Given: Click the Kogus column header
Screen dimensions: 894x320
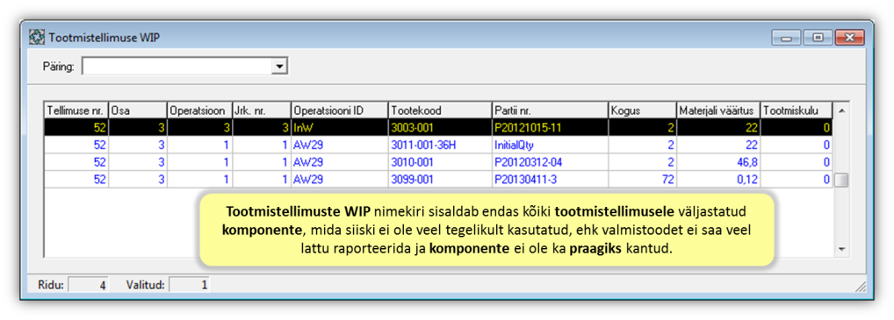Looking at the screenshot, I should pyautogui.click(x=642, y=110).
